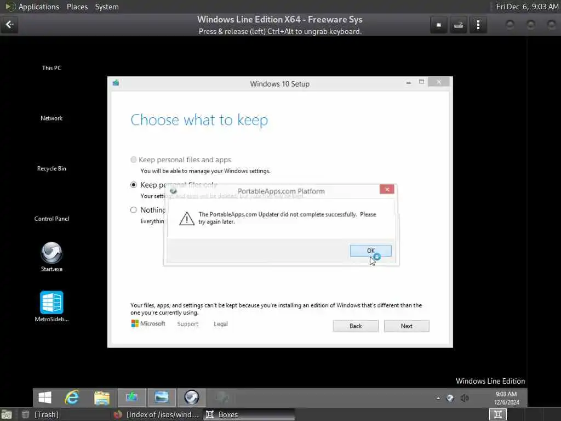Maximize the Windows 10 Setup window
This screenshot has height=421, width=561.
pyautogui.click(x=421, y=82)
